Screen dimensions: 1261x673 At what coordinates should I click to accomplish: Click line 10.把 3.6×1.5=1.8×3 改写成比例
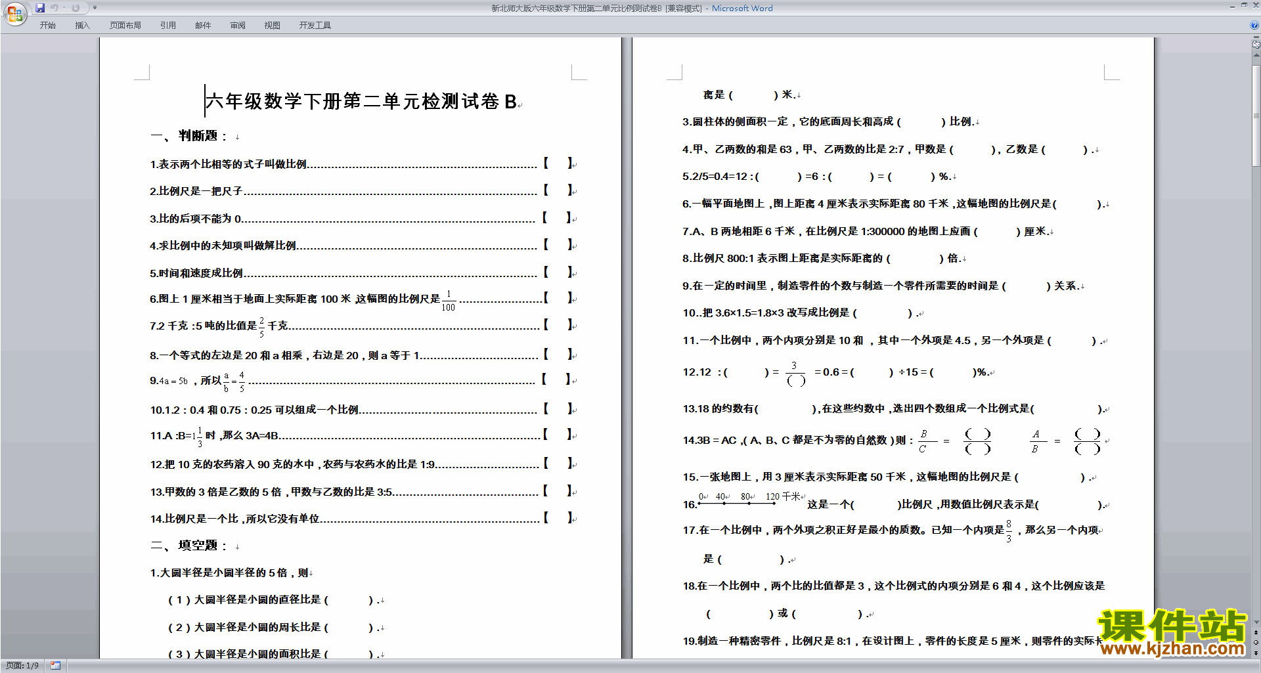tap(803, 313)
